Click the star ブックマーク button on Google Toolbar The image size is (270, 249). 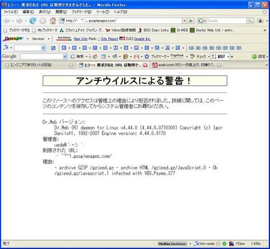tap(156, 56)
